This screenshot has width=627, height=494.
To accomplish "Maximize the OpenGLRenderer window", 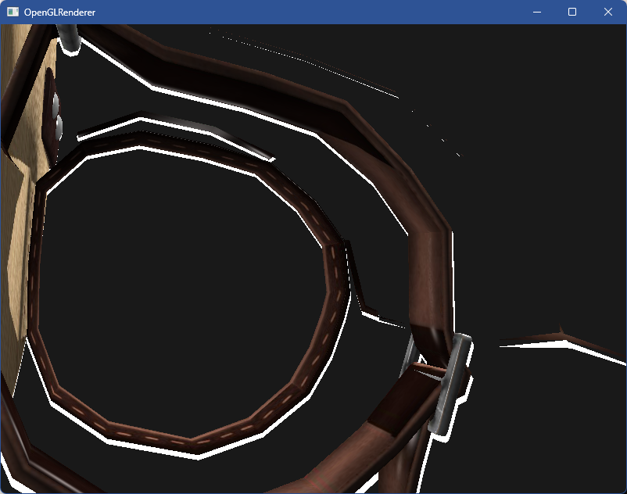I will point(572,12).
